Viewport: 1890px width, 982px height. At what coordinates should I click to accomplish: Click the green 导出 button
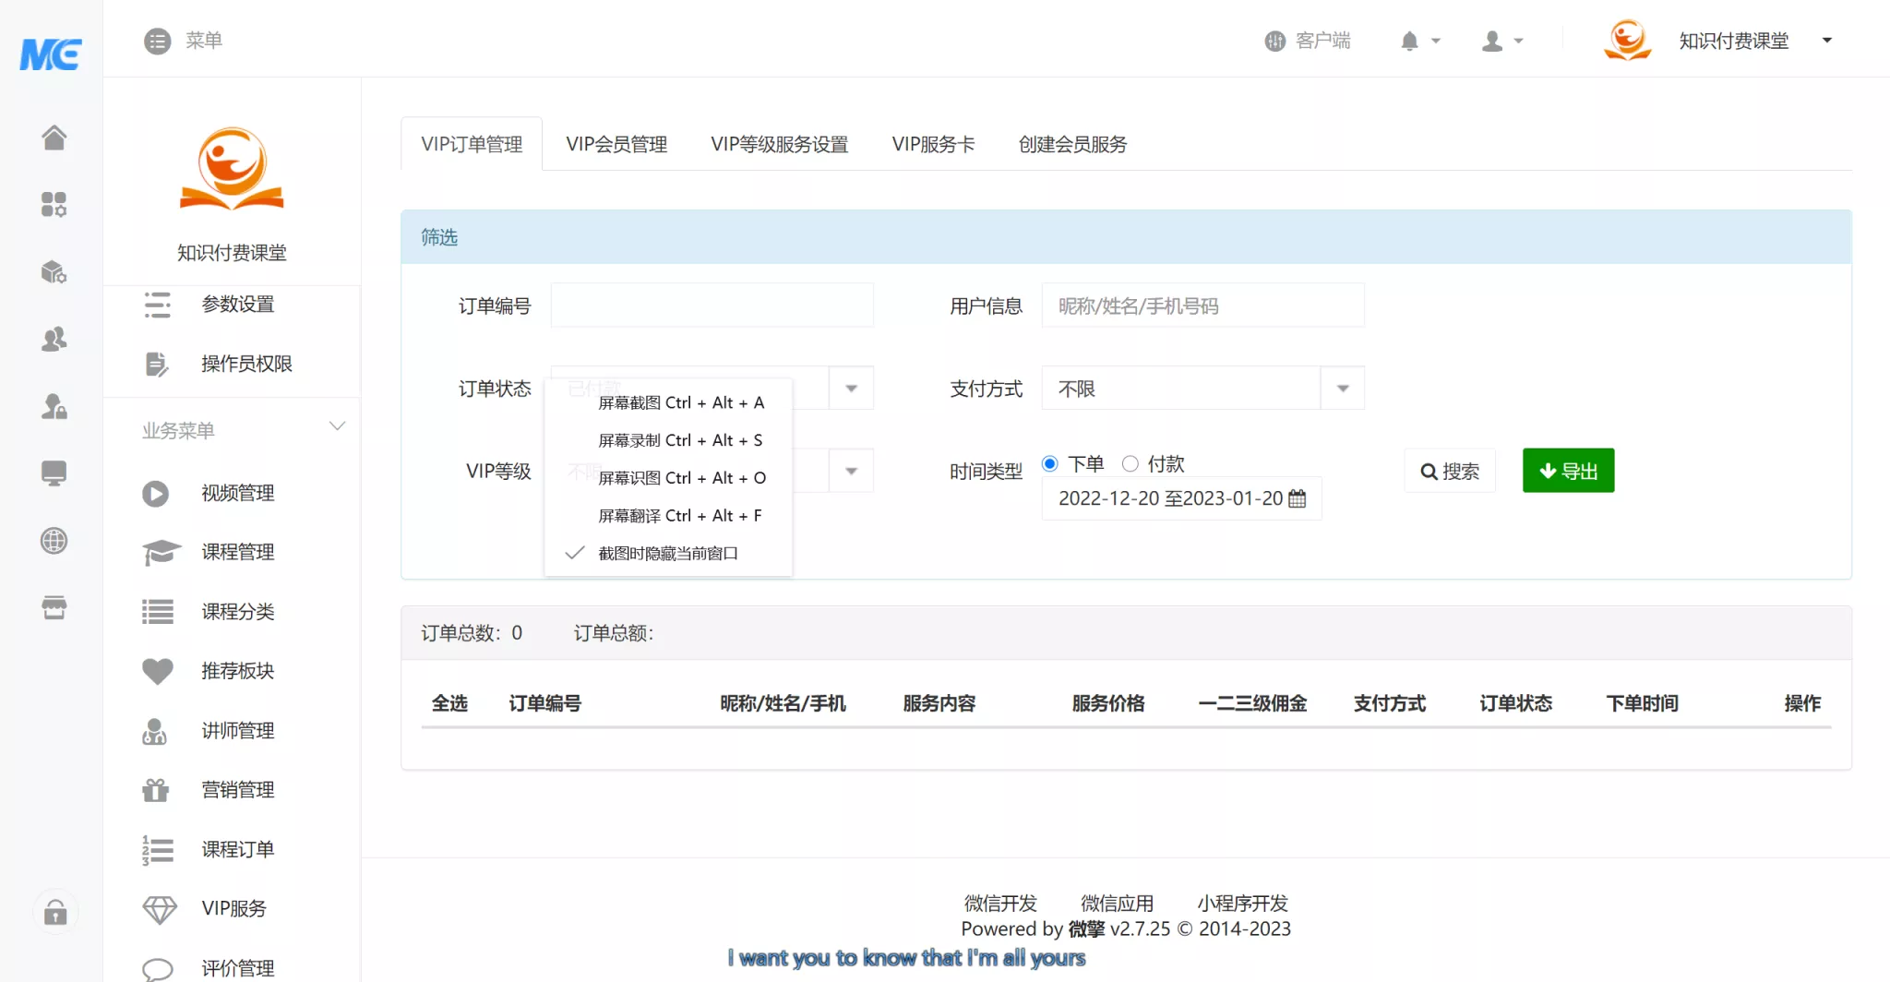tap(1569, 471)
